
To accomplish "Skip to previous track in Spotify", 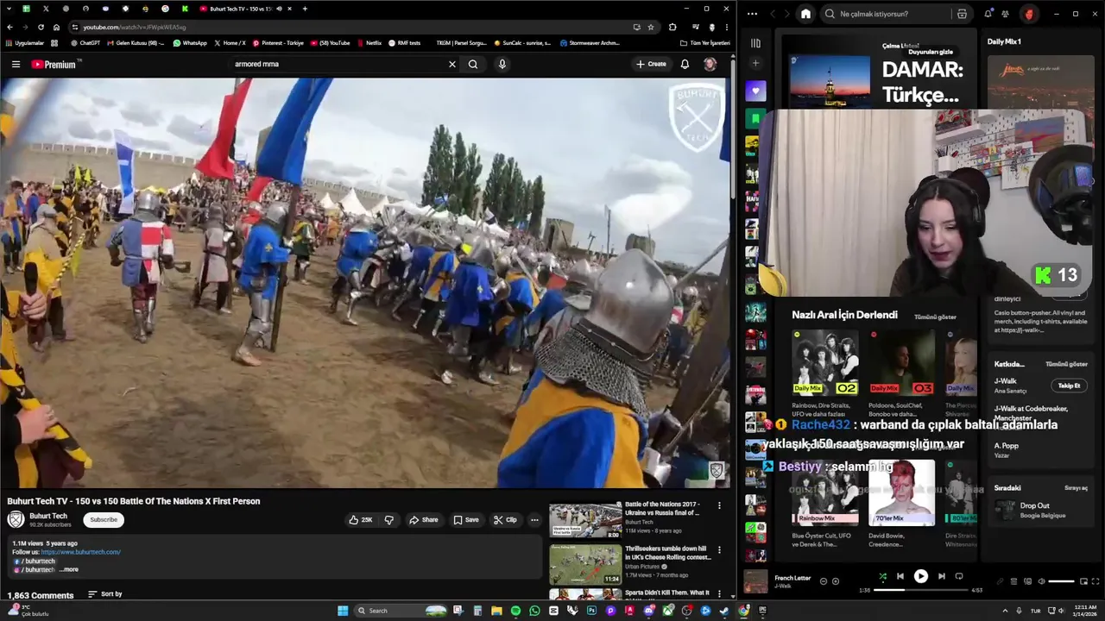I will 900,576.
